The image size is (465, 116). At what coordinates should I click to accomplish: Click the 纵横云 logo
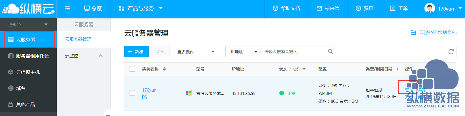(28, 9)
